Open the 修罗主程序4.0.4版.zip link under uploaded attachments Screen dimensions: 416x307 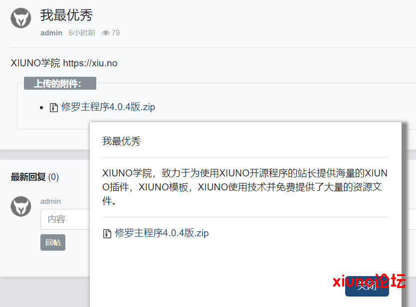point(108,107)
